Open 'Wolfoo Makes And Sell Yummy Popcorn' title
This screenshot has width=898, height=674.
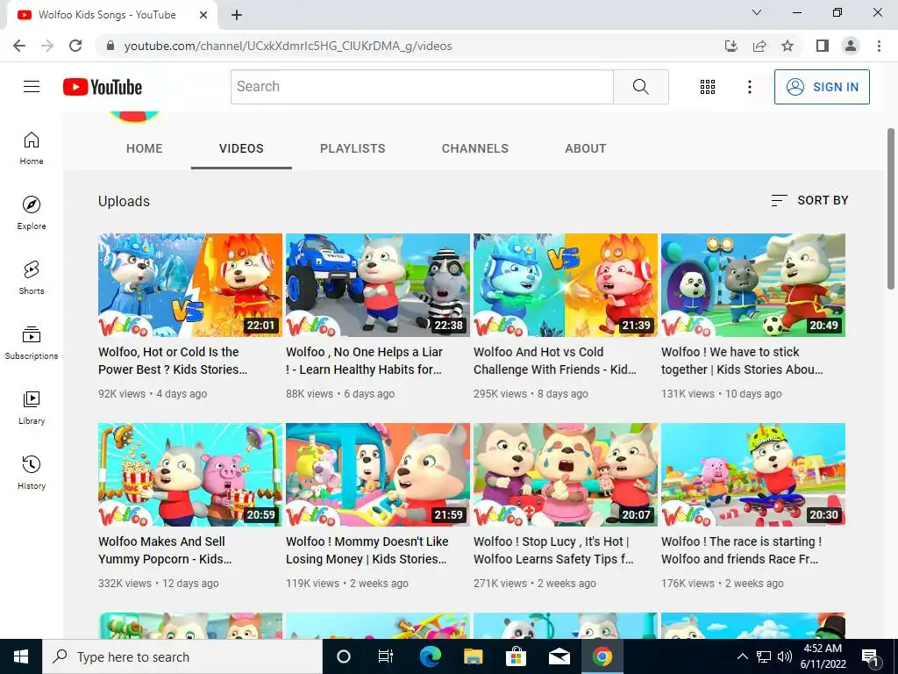(x=165, y=550)
